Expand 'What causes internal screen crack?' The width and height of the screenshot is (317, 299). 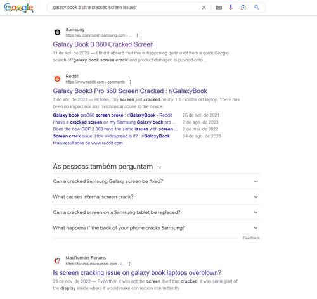click(156, 197)
